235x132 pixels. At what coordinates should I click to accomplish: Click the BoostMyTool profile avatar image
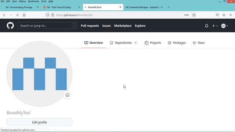(x=39, y=74)
